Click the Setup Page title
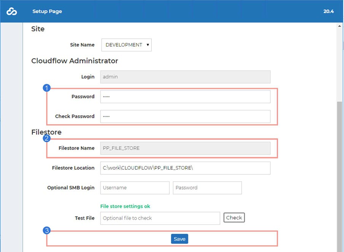This screenshot has width=344, height=252. click(x=47, y=11)
